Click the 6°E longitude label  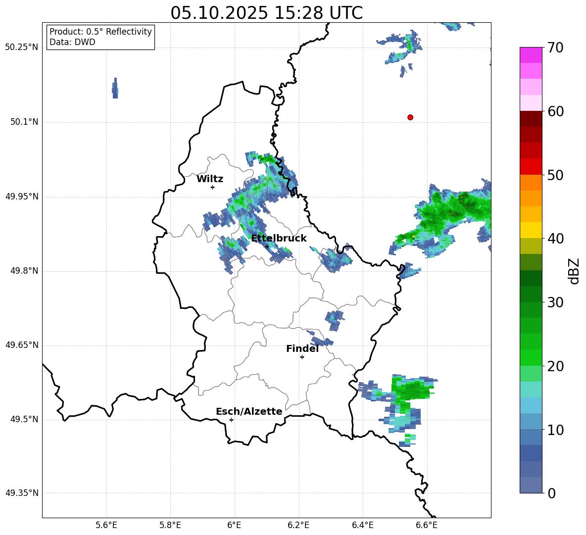[x=234, y=525]
